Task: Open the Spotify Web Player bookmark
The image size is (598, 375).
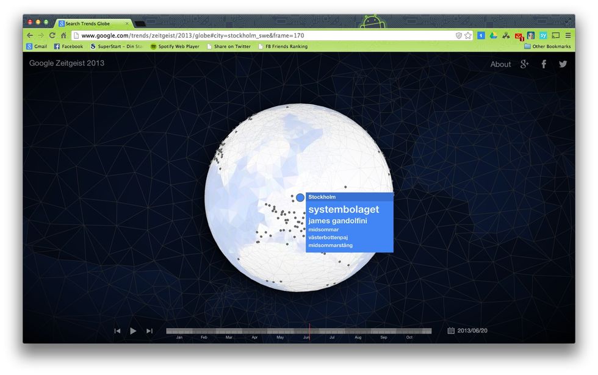Action: 175,46
